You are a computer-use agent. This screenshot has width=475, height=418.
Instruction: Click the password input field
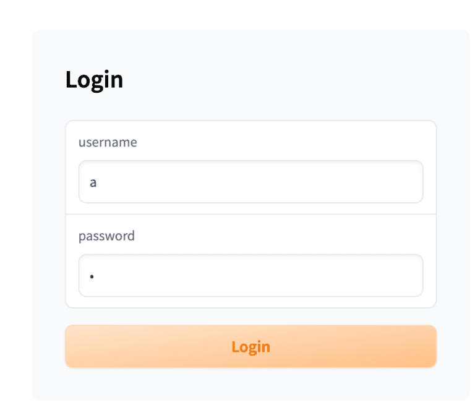tap(250, 275)
